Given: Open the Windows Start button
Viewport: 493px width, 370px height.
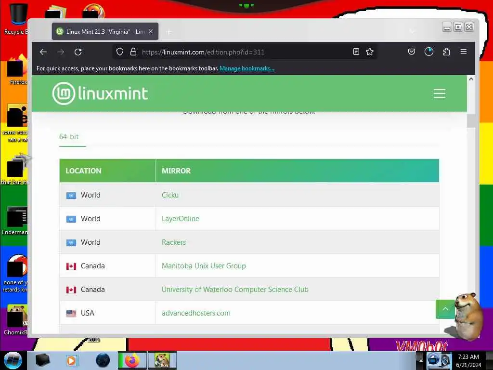Looking at the screenshot, I should pos(13,360).
